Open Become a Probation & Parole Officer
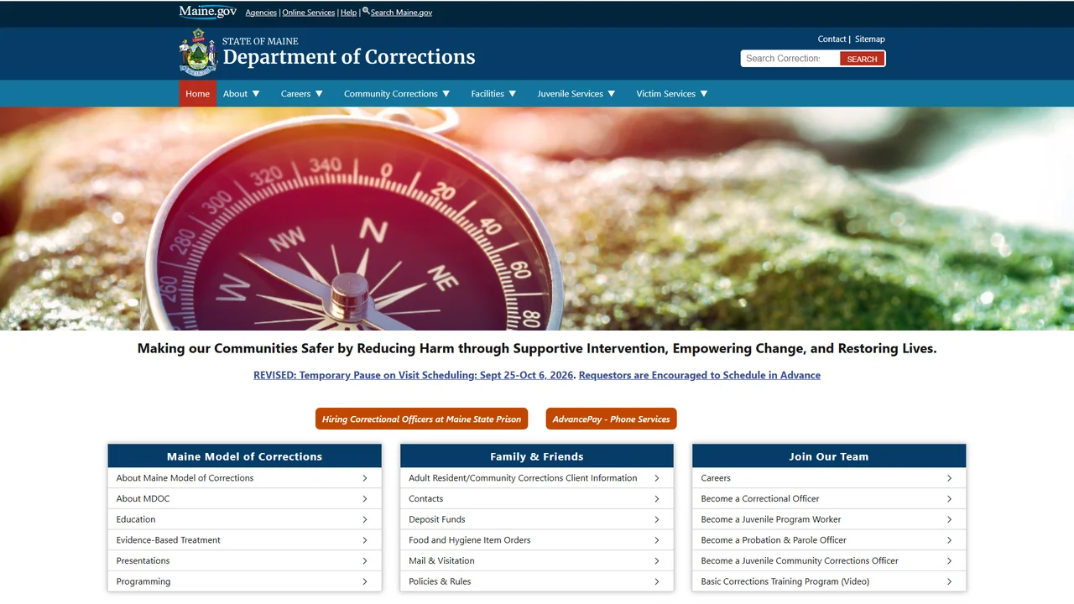Screen dimensions: 1074x604 point(829,540)
